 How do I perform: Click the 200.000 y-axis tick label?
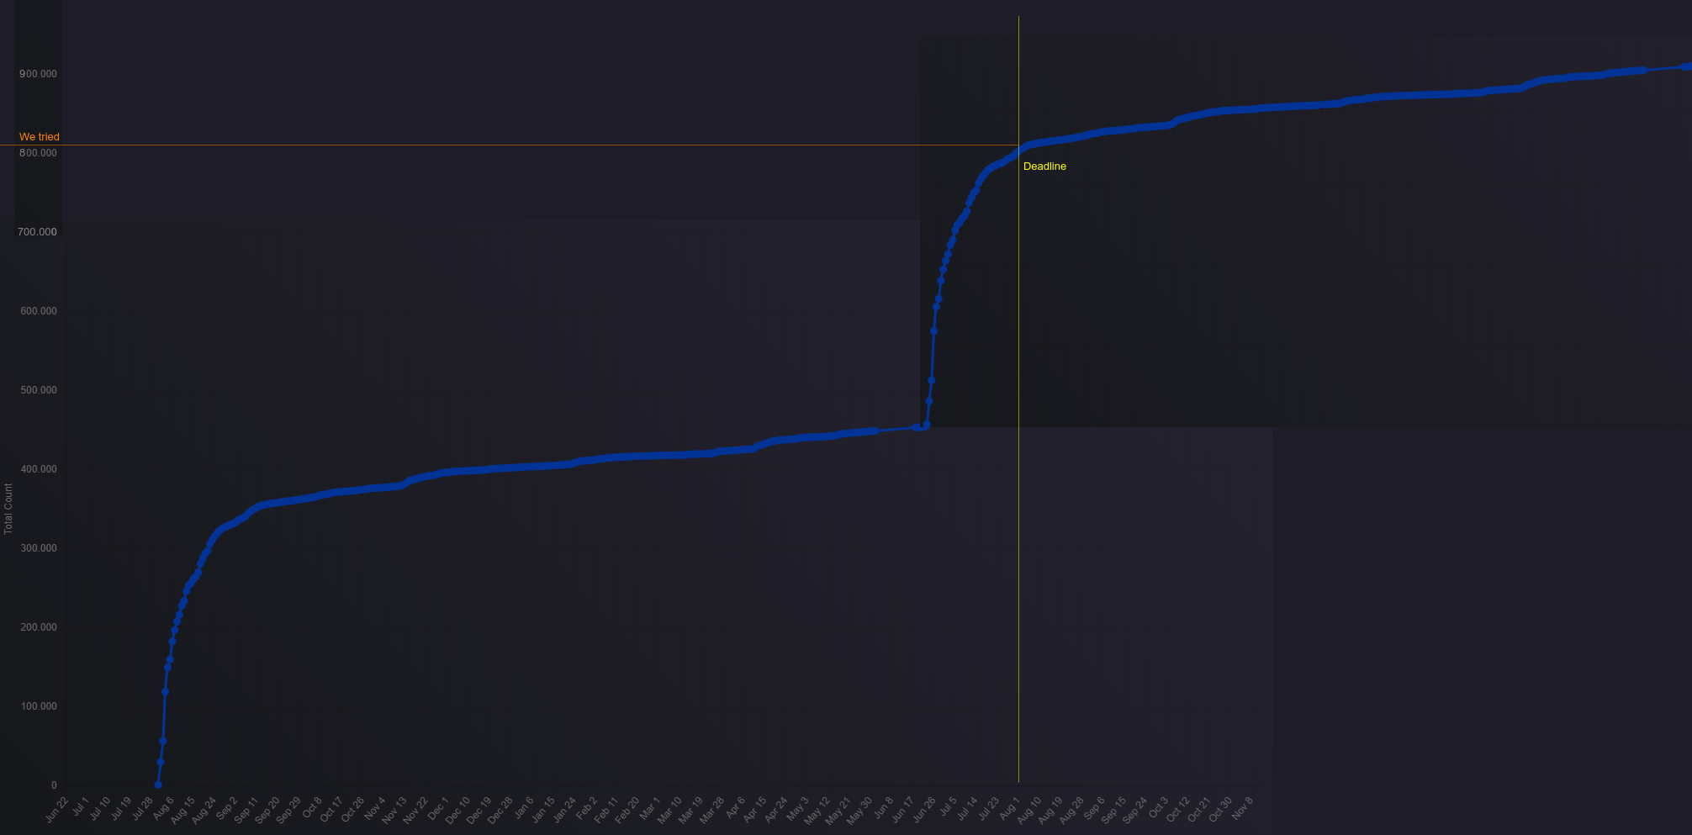tap(38, 627)
